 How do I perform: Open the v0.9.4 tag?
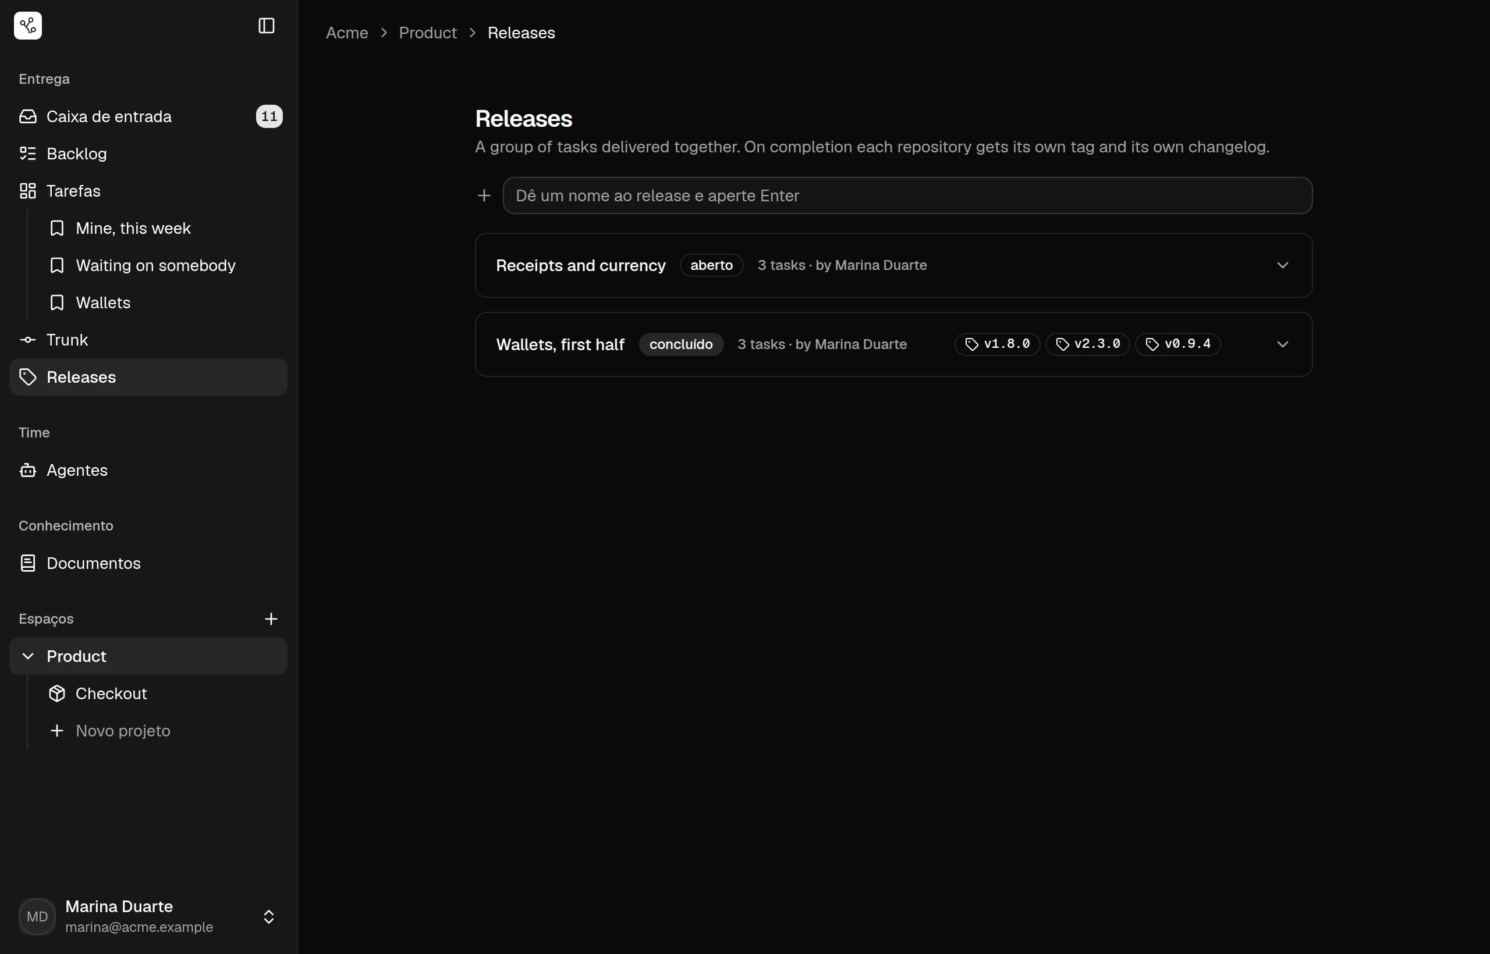1177,344
